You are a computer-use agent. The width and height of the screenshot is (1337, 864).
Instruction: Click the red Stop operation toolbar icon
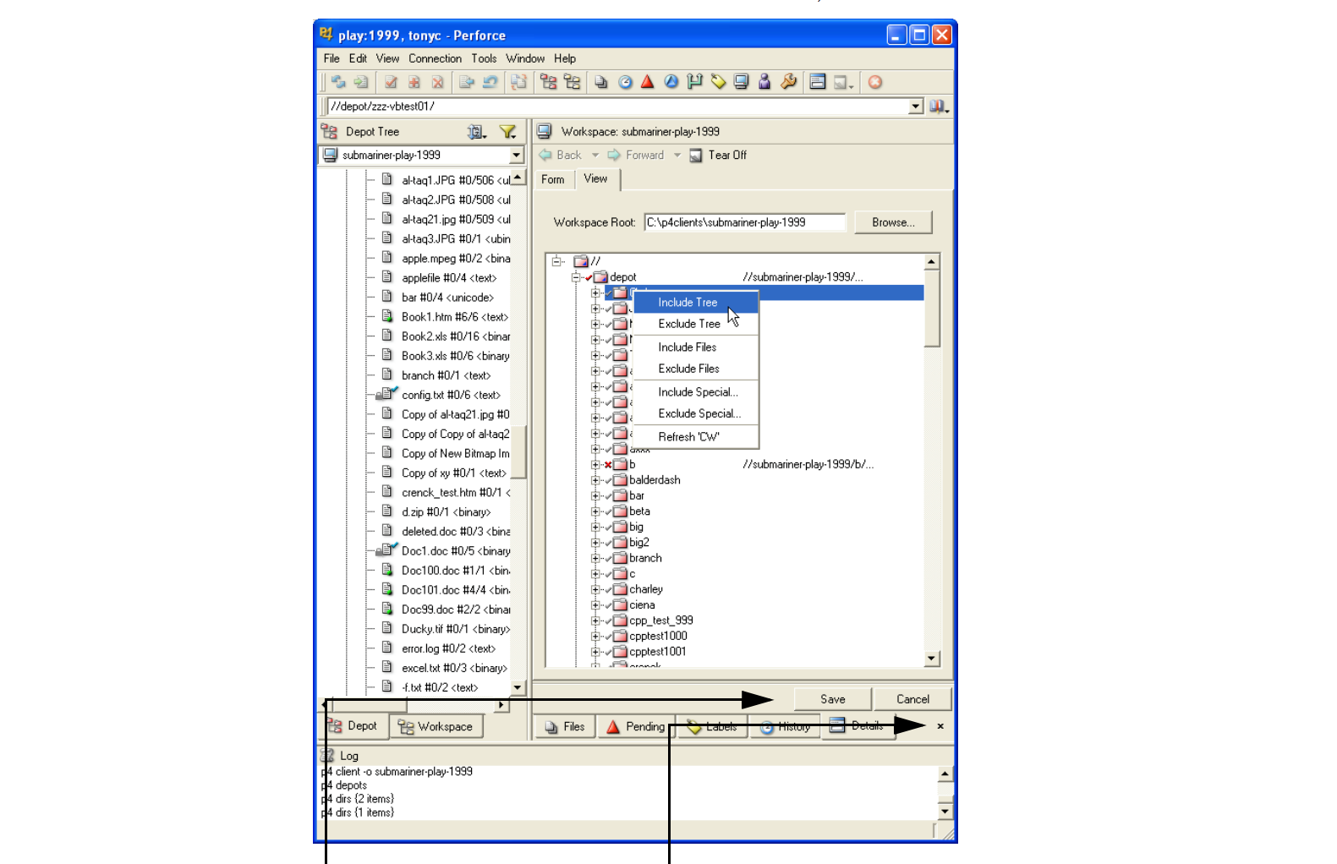point(875,82)
